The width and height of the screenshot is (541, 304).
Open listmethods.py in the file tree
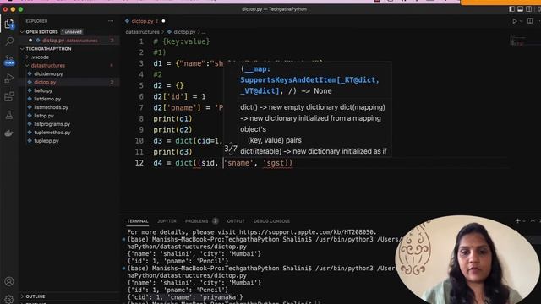click(x=51, y=107)
